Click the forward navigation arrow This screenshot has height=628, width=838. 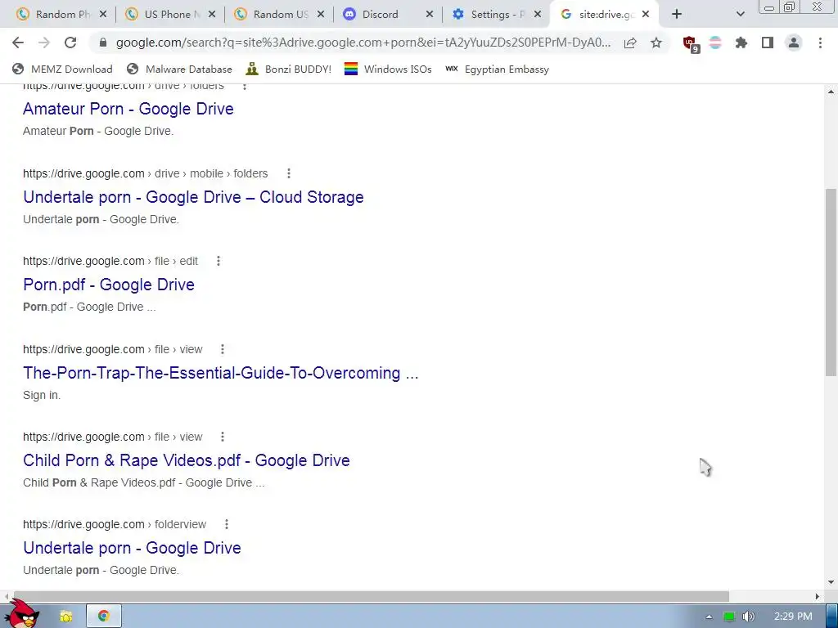(44, 43)
